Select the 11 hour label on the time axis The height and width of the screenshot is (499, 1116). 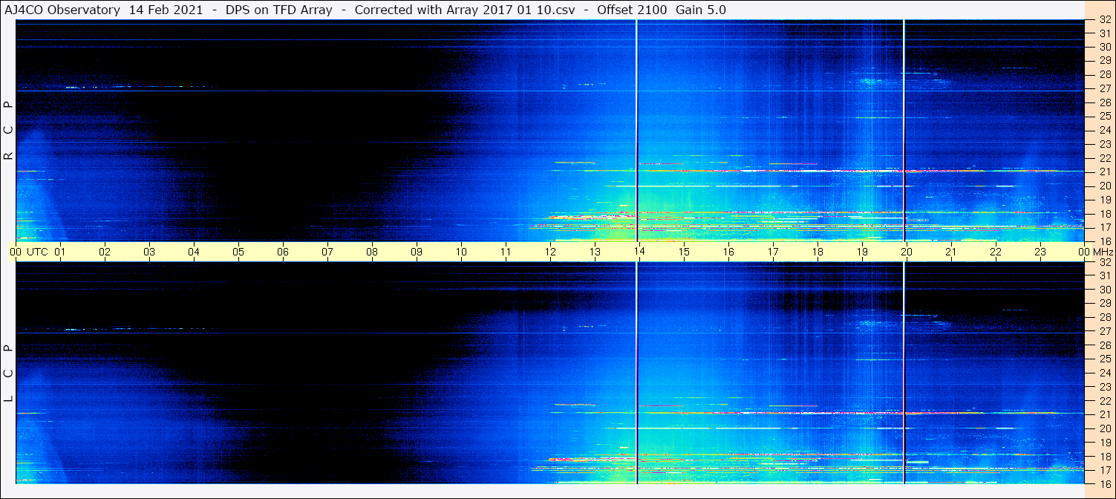click(x=506, y=252)
